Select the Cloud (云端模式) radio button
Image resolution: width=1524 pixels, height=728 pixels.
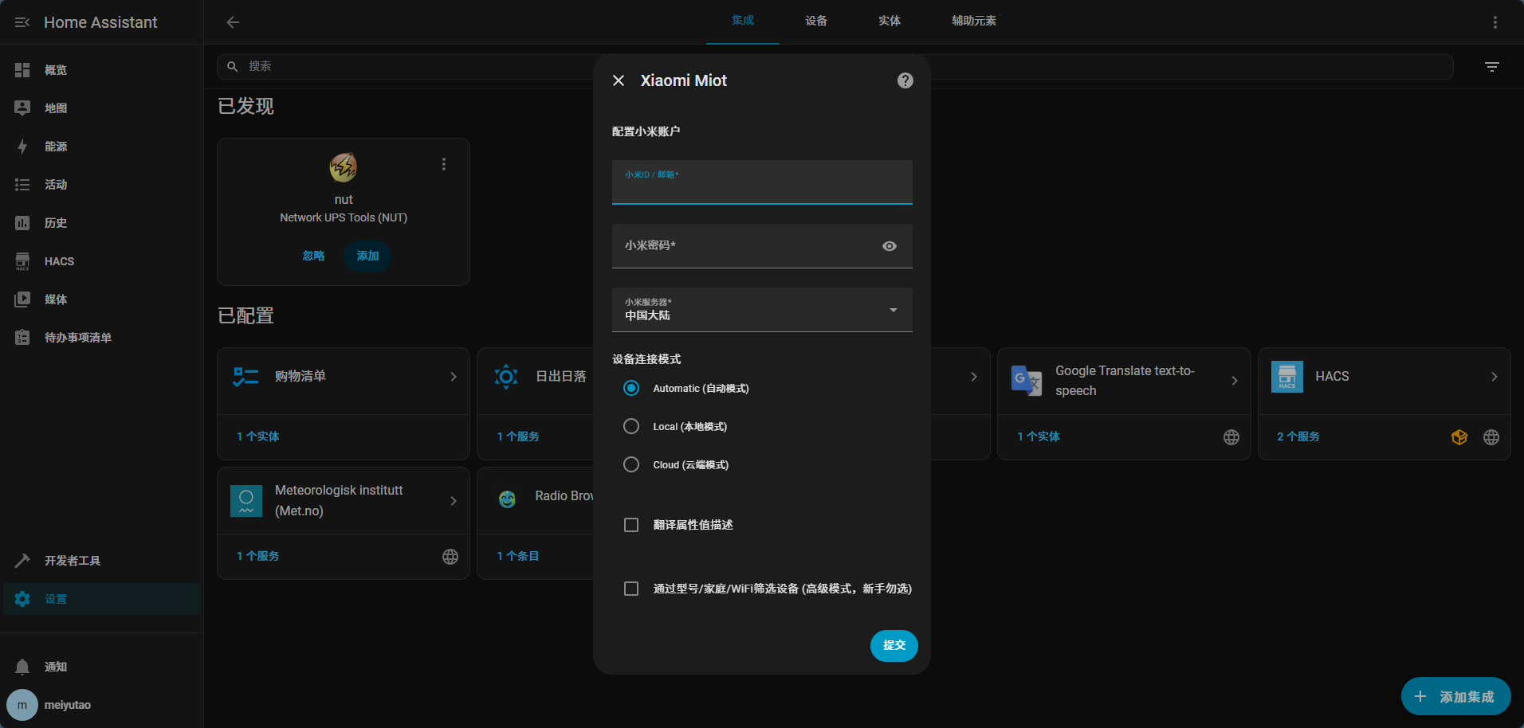point(631,465)
